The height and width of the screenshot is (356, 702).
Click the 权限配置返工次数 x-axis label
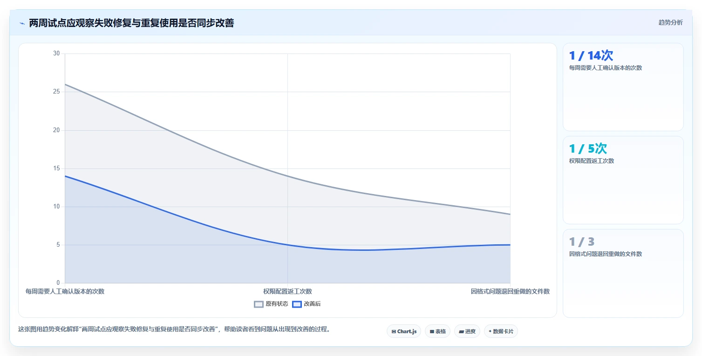[x=287, y=291]
